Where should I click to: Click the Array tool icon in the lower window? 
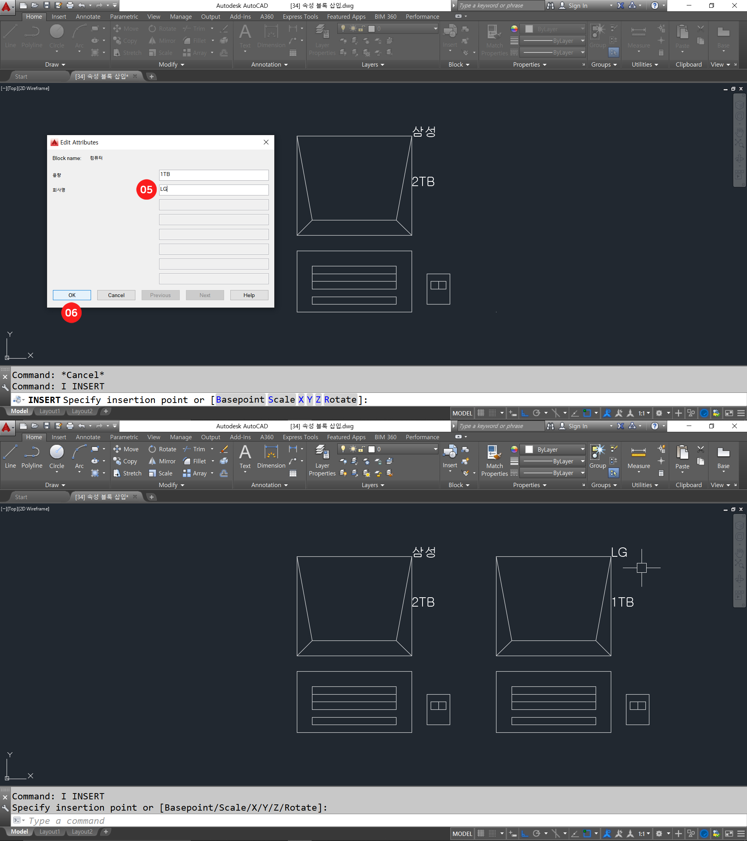click(x=187, y=473)
